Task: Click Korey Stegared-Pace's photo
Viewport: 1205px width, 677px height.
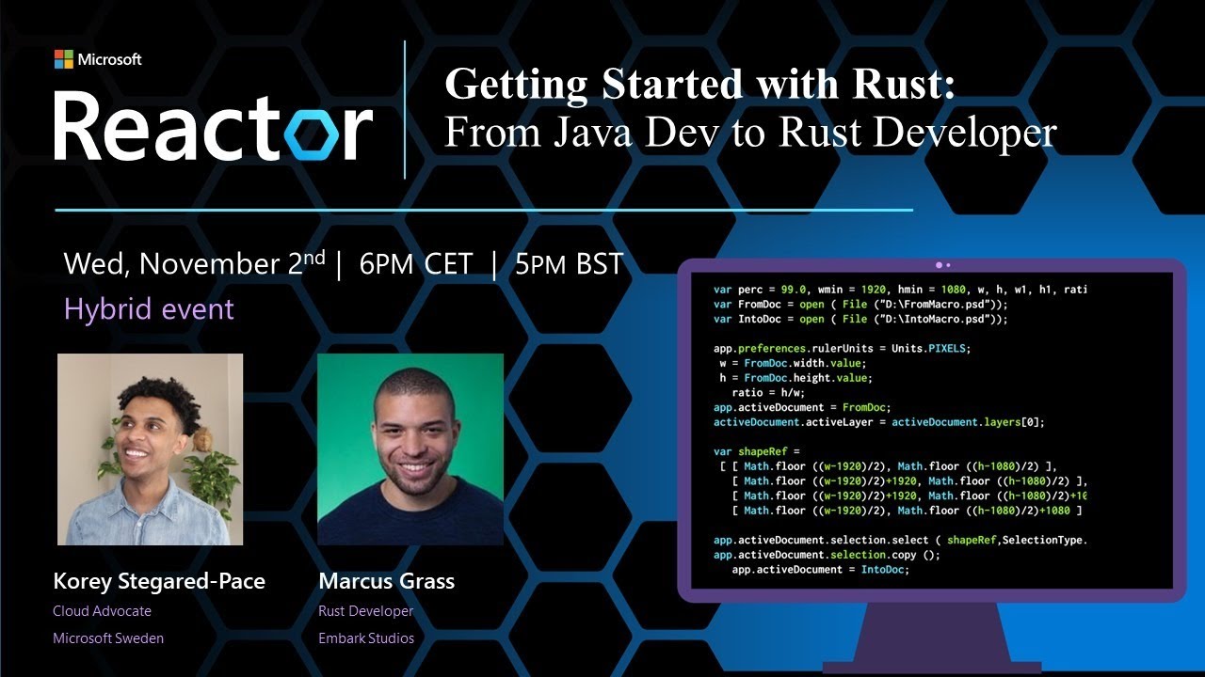Action: pyautogui.click(x=151, y=449)
